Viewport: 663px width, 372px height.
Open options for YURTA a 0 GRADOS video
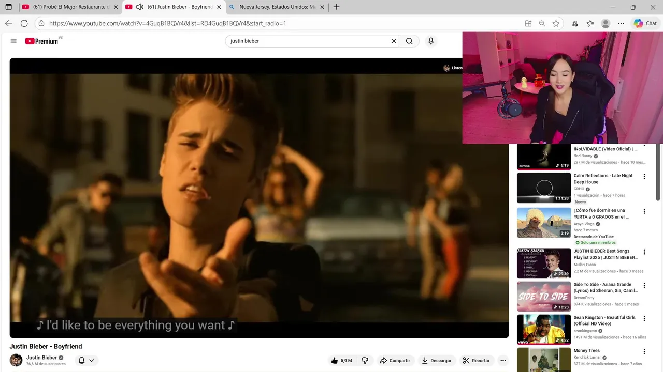644,211
